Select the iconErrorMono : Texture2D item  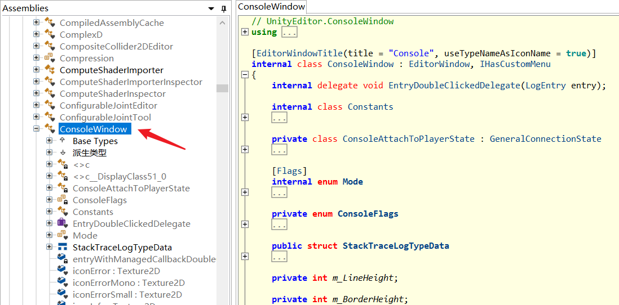click(x=129, y=283)
